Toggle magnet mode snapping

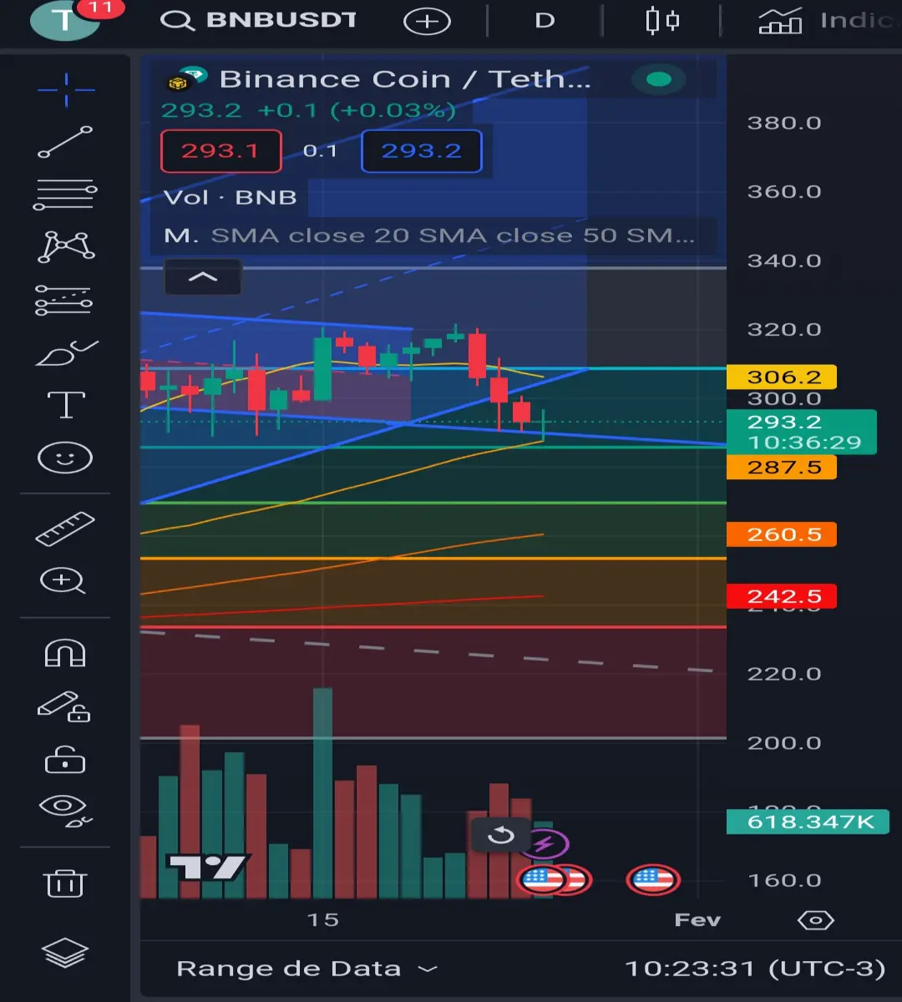tap(65, 652)
